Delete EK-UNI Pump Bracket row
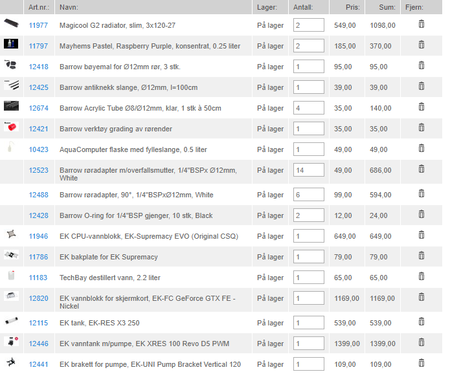Image resolution: width=450 pixels, height=383 pixels. 421,363
